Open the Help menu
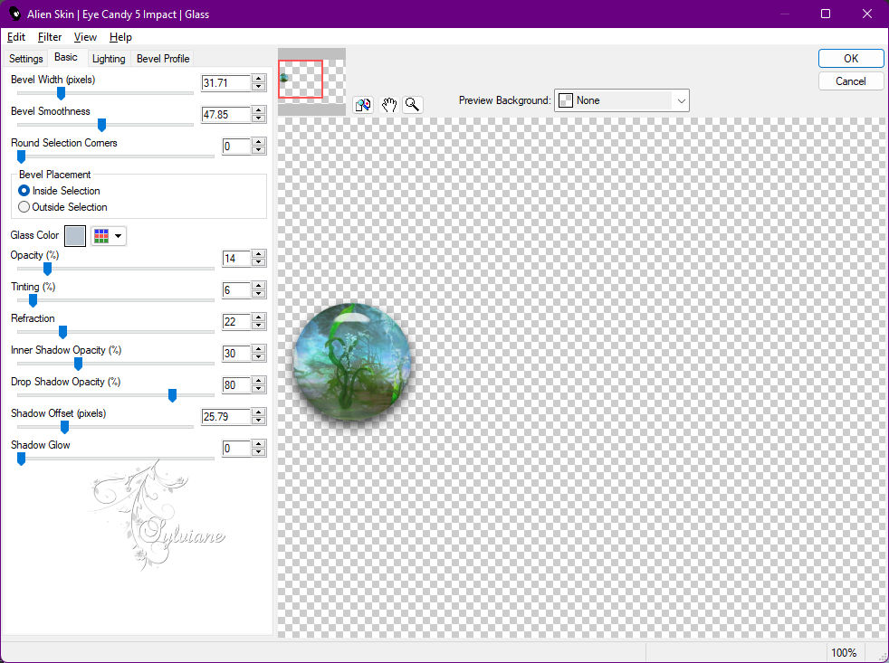Viewport: 889px width, 663px height. coord(120,37)
